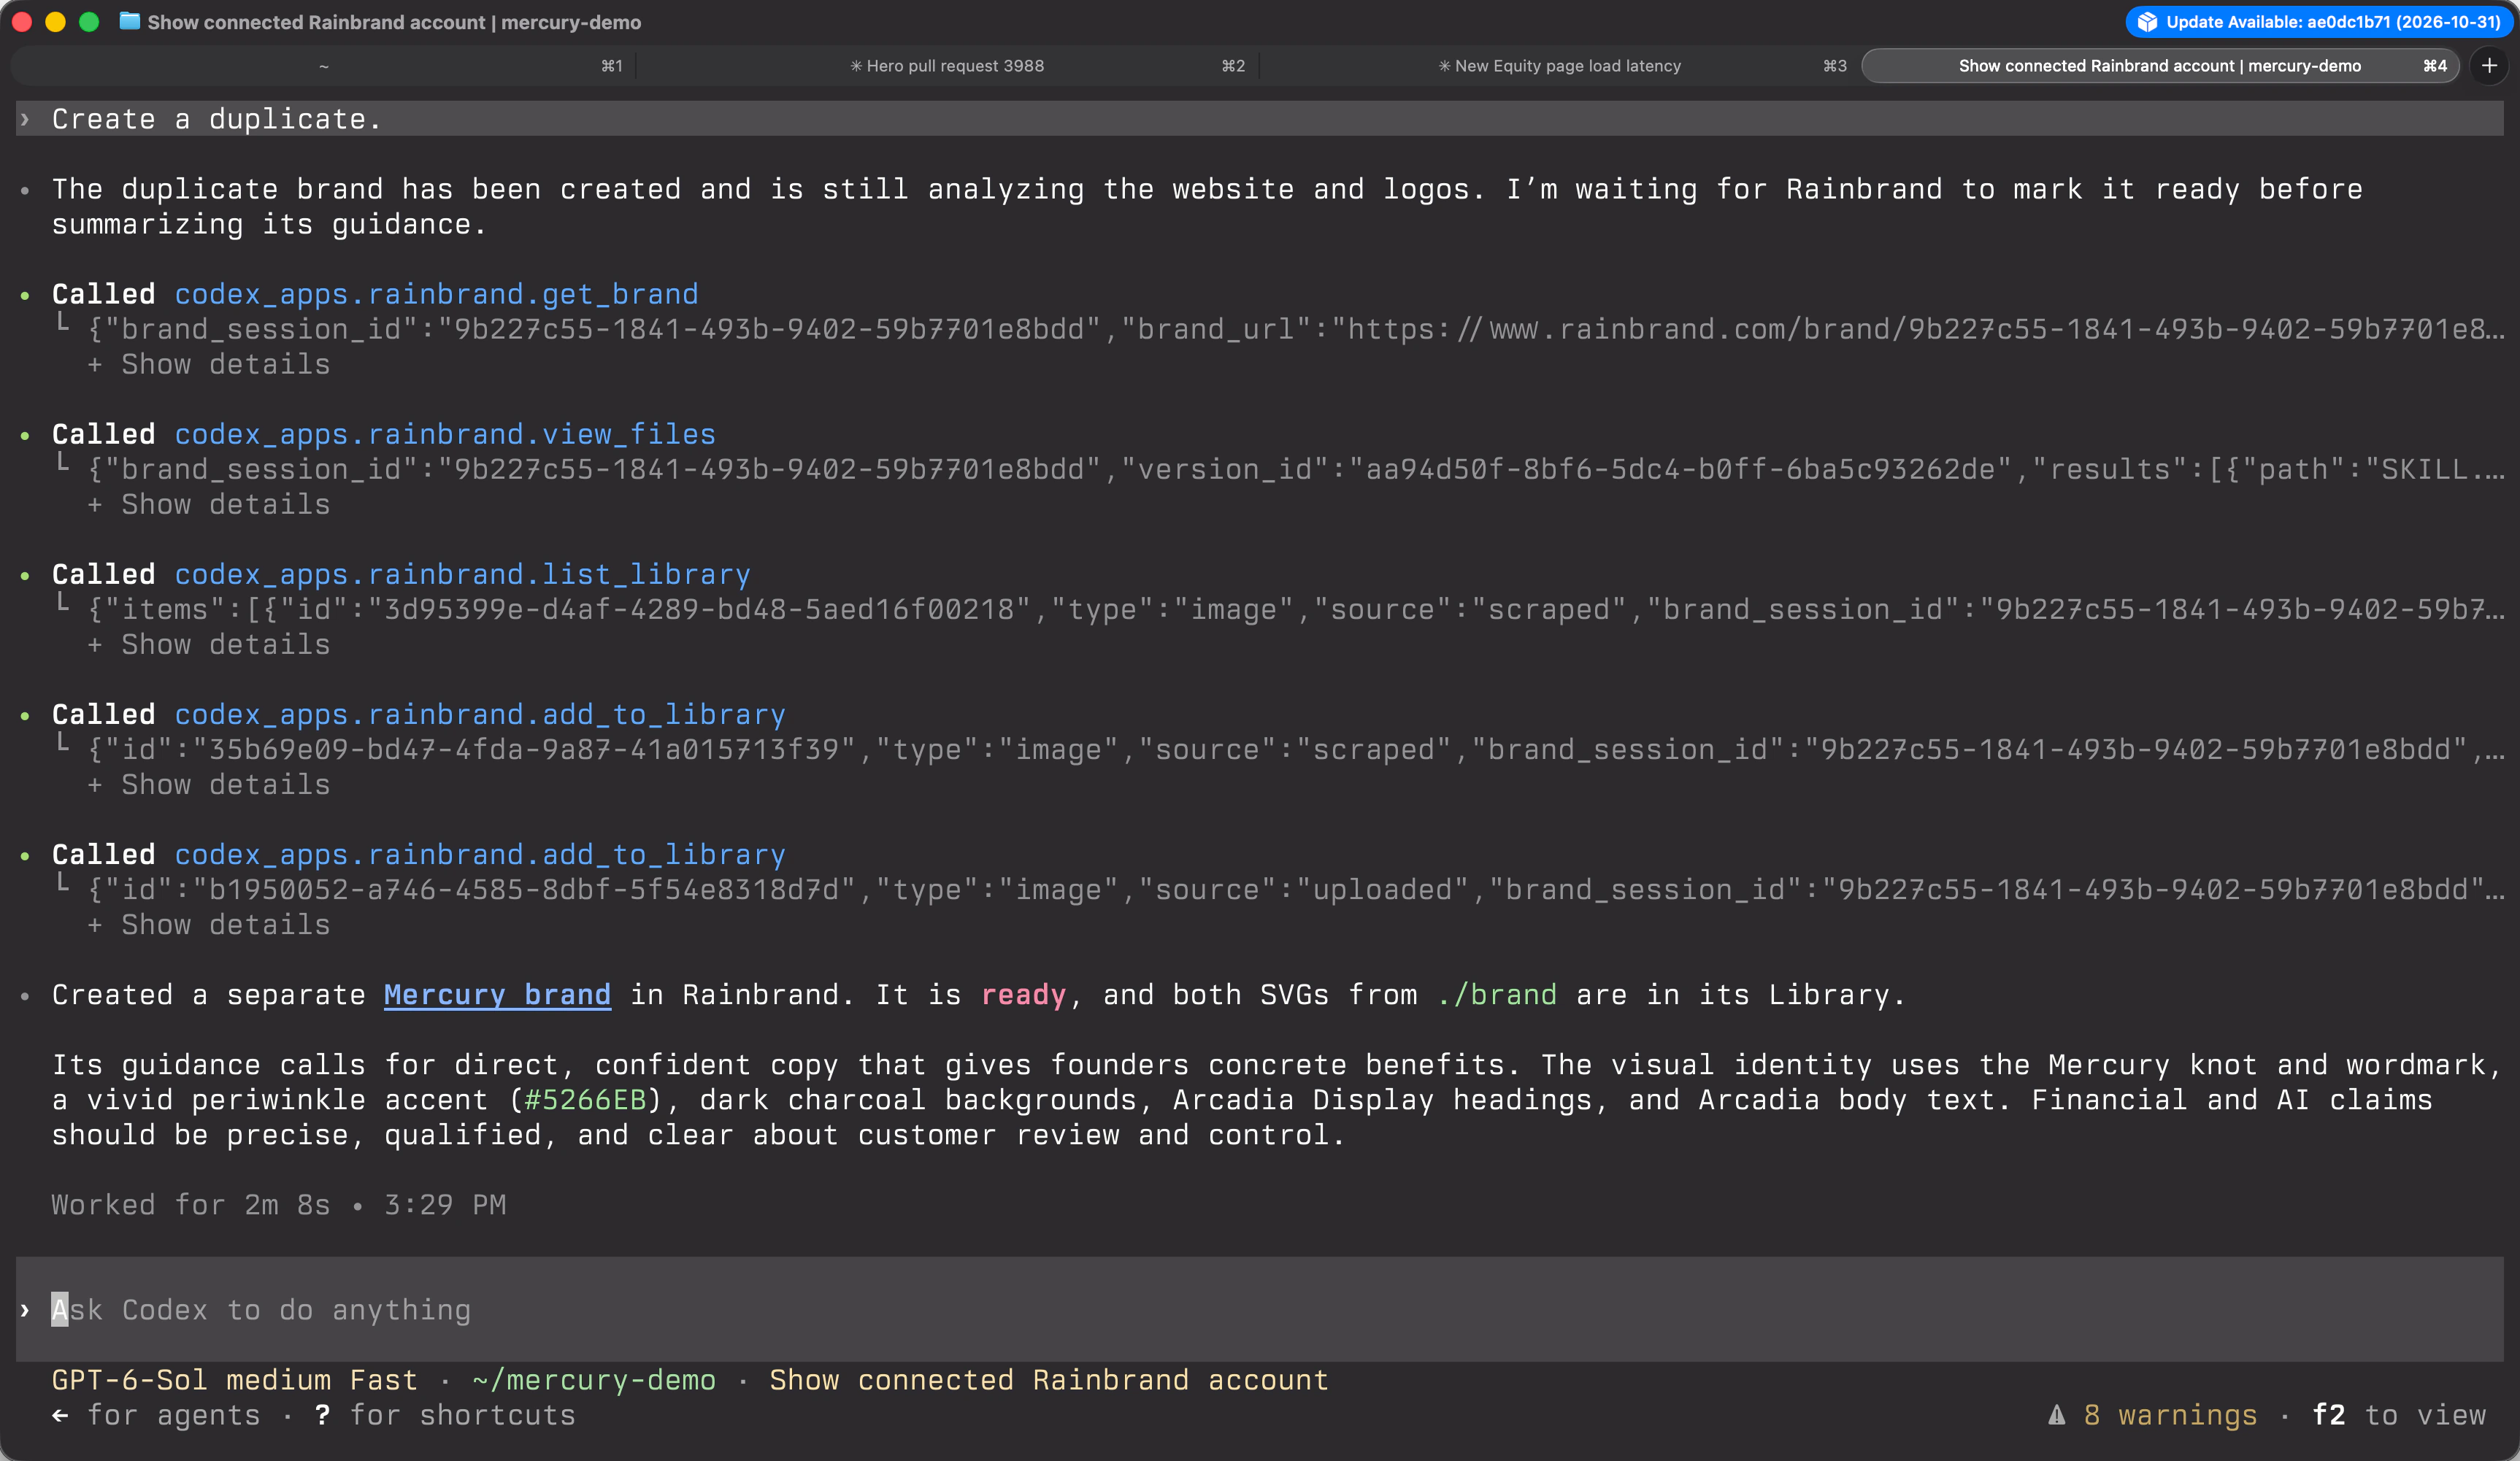This screenshot has height=1461, width=2520.
Task: Click the 'The duplicate brand has been created' message
Action: pyautogui.click(x=1207, y=207)
